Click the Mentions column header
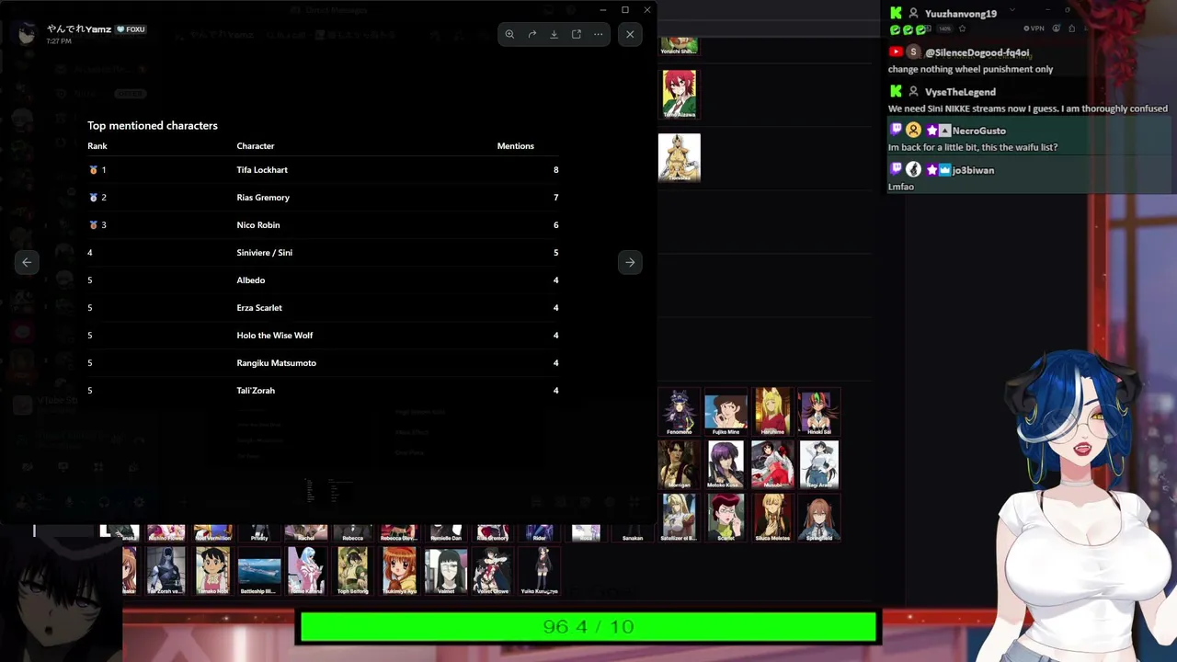The image size is (1177, 662). [x=515, y=146]
